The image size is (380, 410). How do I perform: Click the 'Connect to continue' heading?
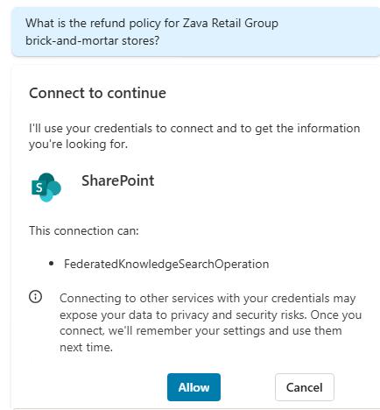[x=97, y=93]
